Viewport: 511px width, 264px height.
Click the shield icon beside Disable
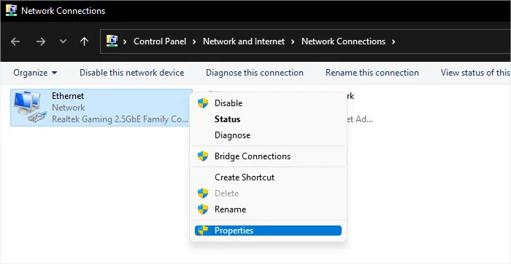pos(203,103)
